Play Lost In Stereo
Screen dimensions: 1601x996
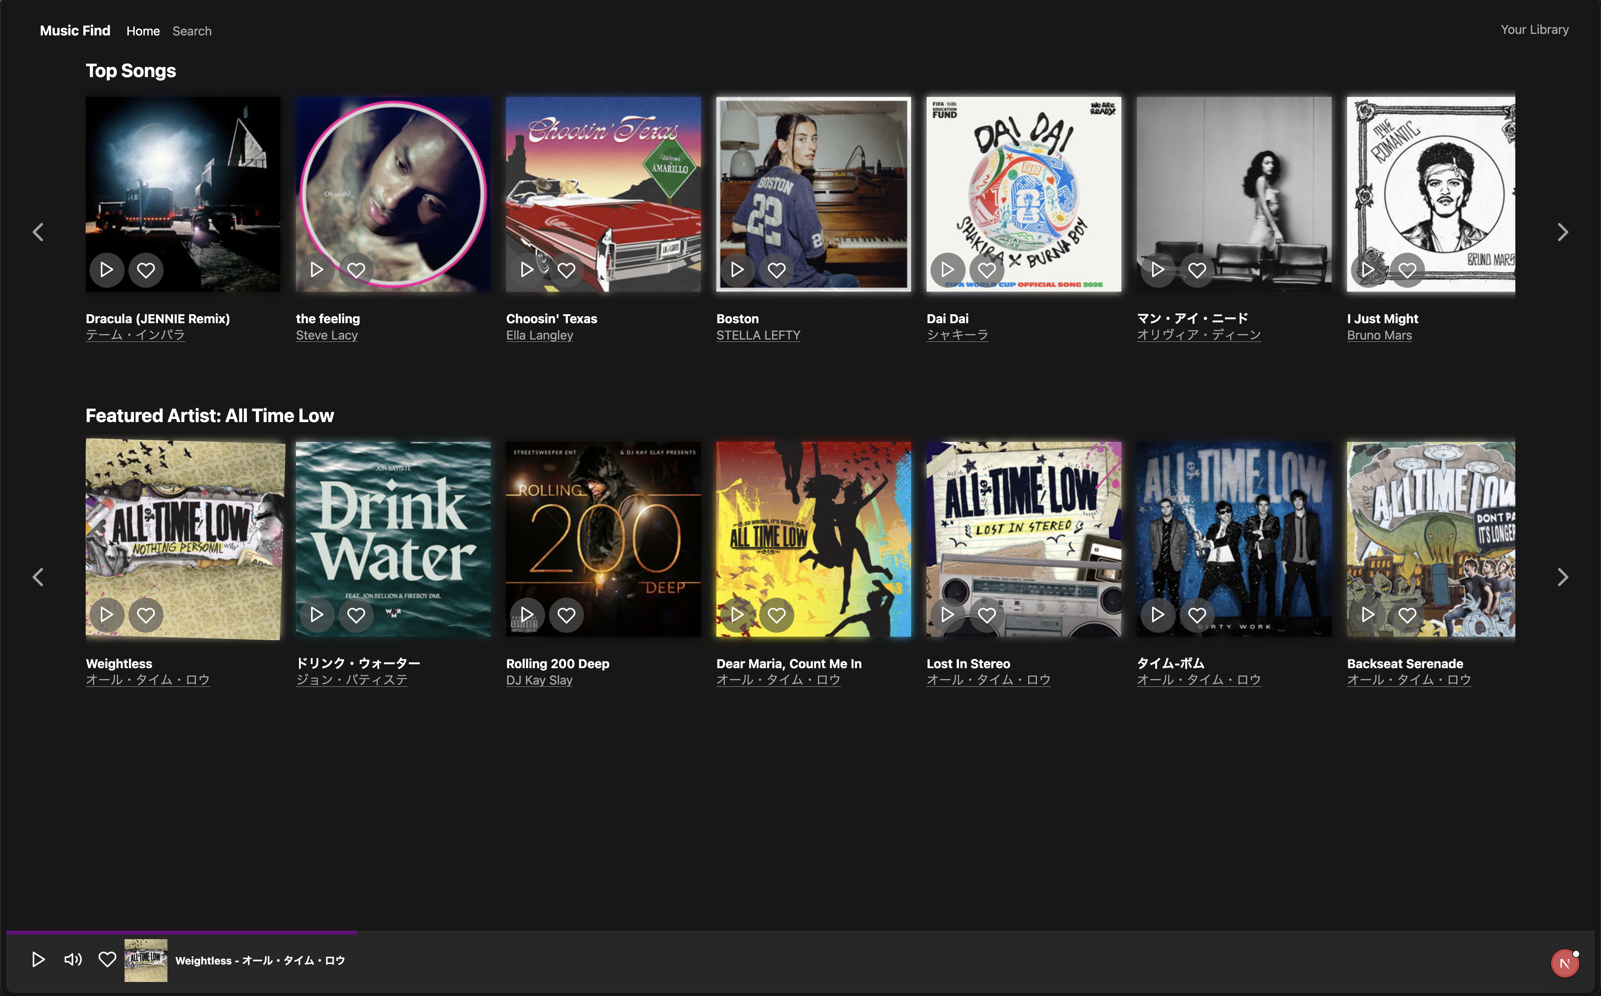[x=948, y=615]
